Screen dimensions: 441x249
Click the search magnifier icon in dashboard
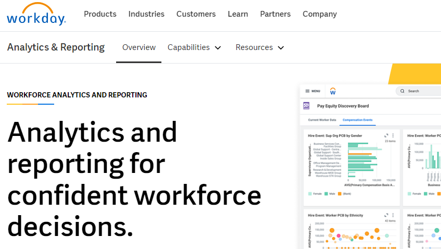click(402, 91)
